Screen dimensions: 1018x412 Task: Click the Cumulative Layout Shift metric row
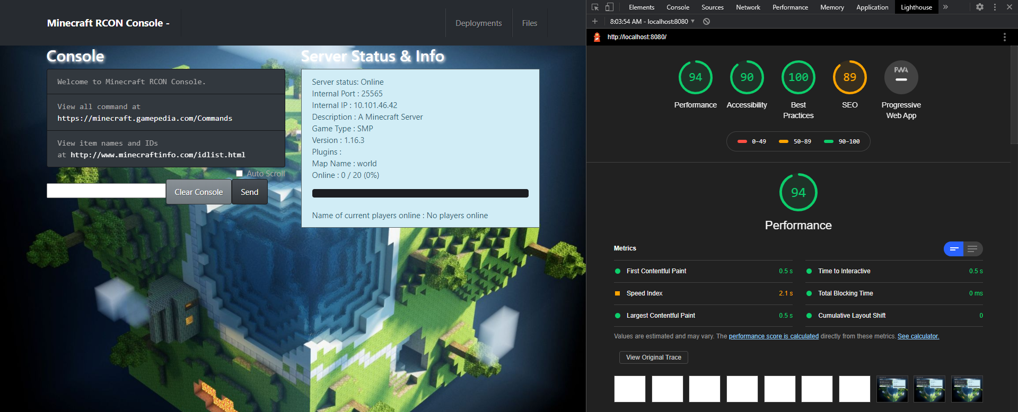coord(894,316)
